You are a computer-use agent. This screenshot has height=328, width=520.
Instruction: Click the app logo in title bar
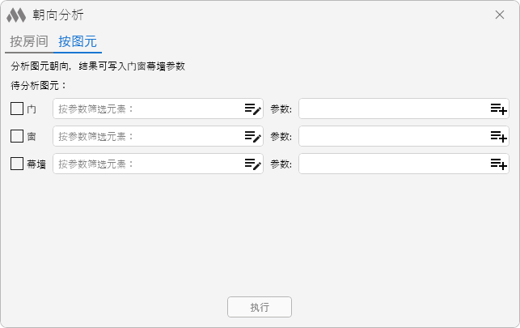pos(16,15)
